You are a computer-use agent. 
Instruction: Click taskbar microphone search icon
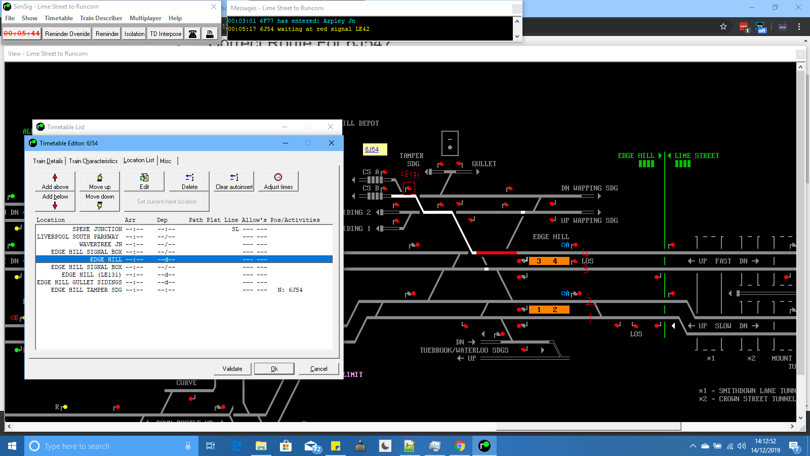tap(188, 446)
